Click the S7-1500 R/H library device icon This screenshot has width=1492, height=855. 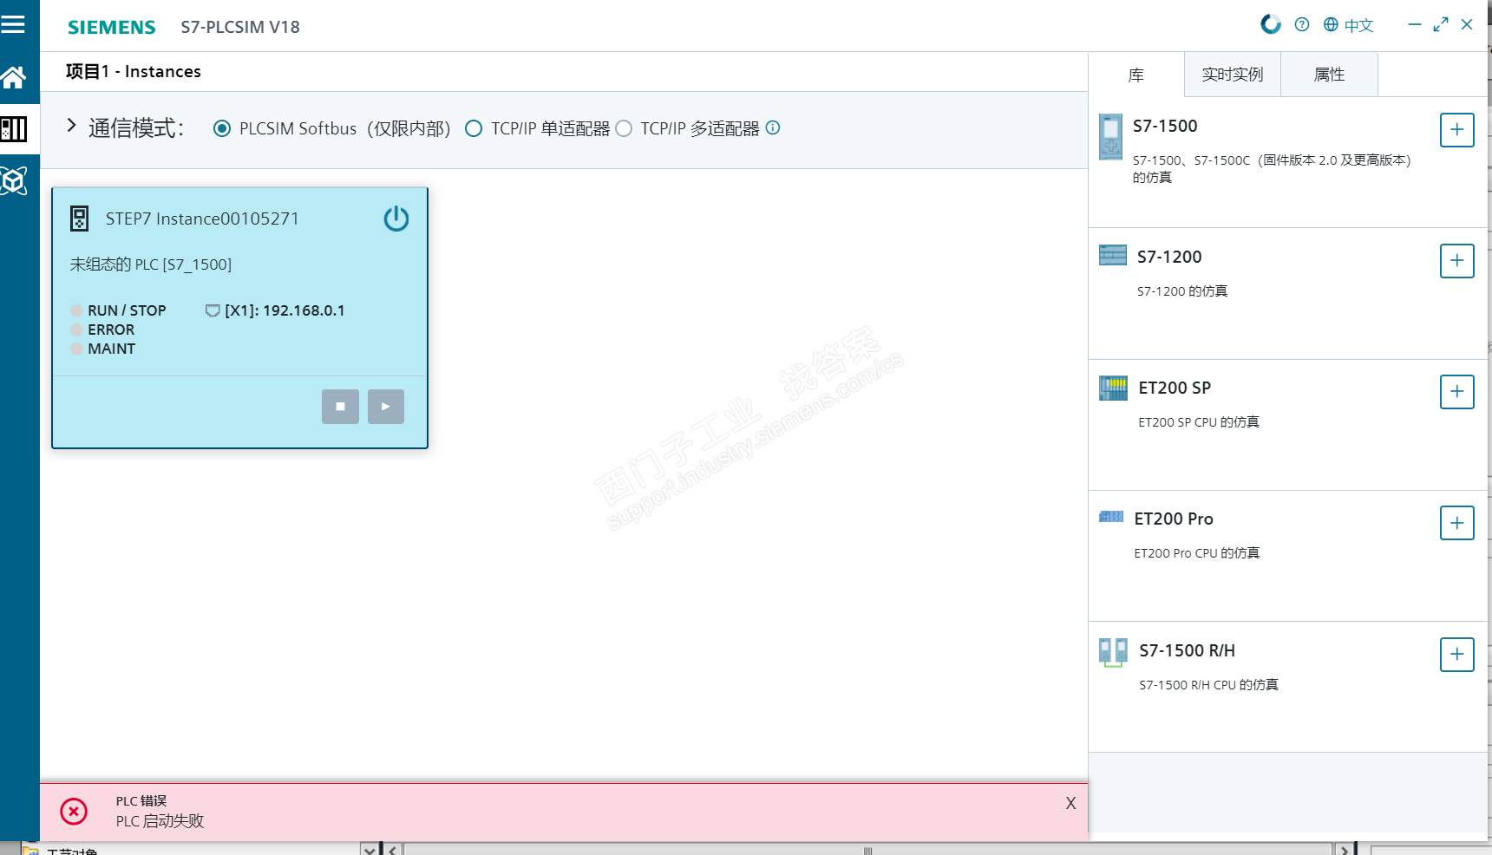tap(1113, 652)
